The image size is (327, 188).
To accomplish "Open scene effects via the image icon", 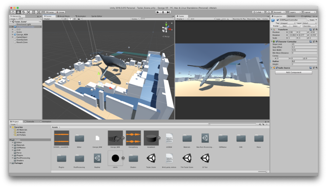I will (x=79, y=19).
